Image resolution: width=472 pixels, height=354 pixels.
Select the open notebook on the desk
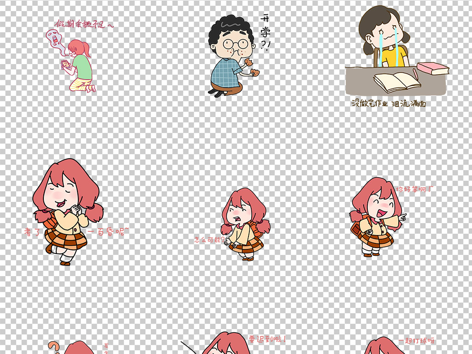396,82
